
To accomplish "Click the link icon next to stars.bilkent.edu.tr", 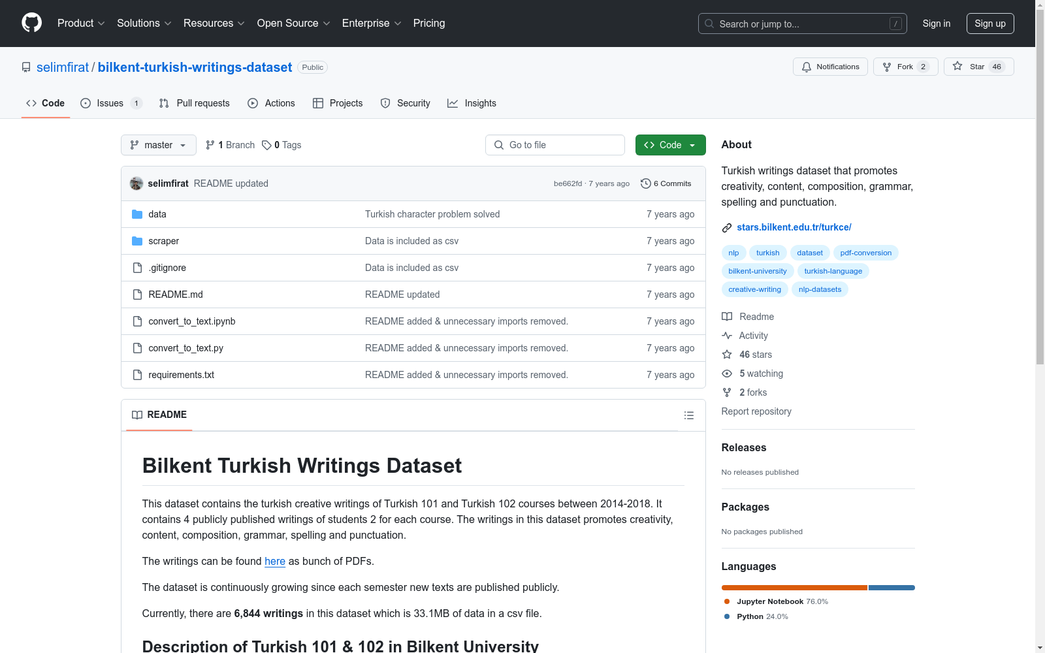I will 727,228.
